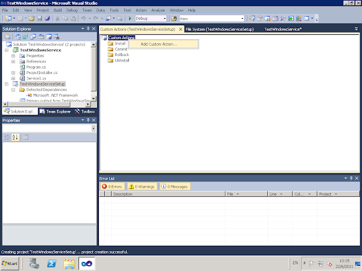Open Properties Window from toolbar icon

tap(259, 19)
